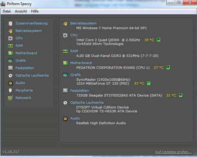Click the Festplatten heading link in the summary
This screenshot has width=197, height=157.
(79, 91)
